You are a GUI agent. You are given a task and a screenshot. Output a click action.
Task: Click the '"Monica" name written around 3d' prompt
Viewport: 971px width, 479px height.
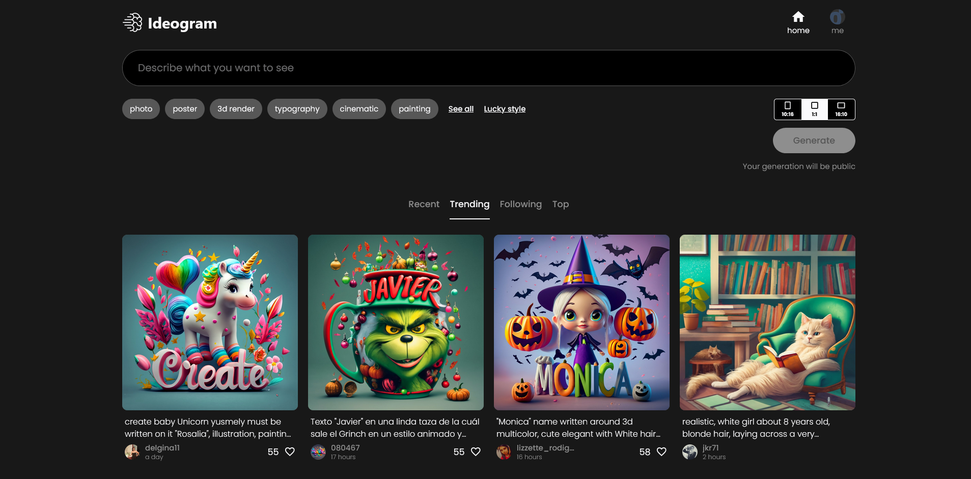pyautogui.click(x=578, y=428)
